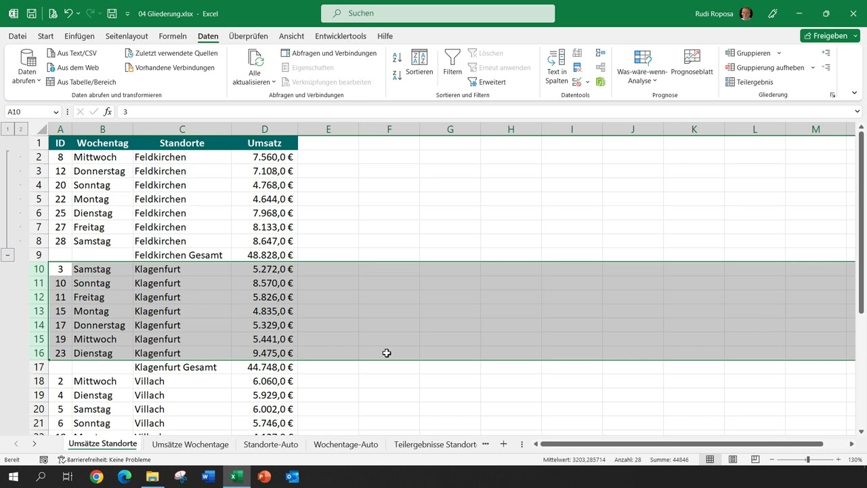867x488 pixels.
Task: Open Datenüberprüfung dropdown arrow
Action: (x=587, y=81)
